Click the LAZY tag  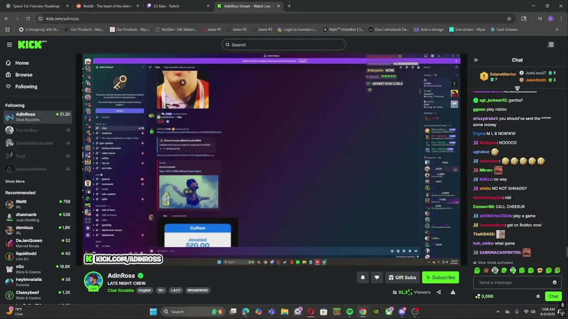click(176, 291)
